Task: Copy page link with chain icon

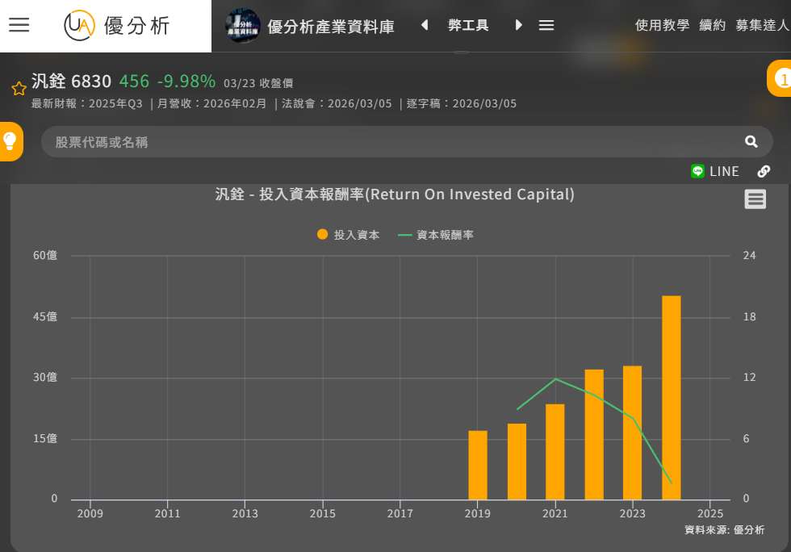Action: (x=764, y=171)
